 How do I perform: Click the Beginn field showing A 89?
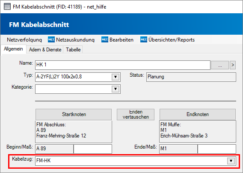point(54,149)
